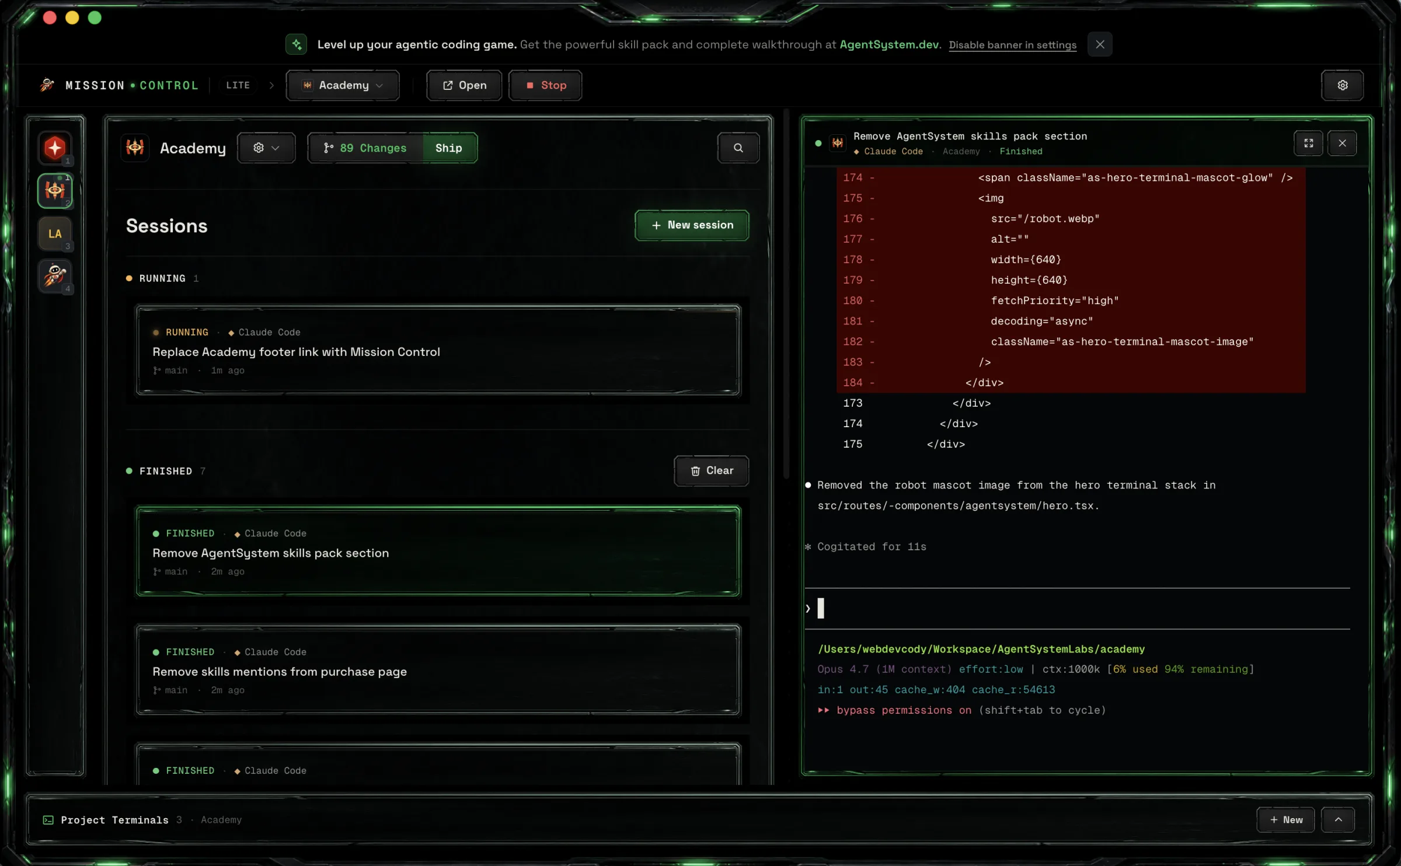
Task: Expand the session panel to fullscreen
Action: coord(1309,143)
